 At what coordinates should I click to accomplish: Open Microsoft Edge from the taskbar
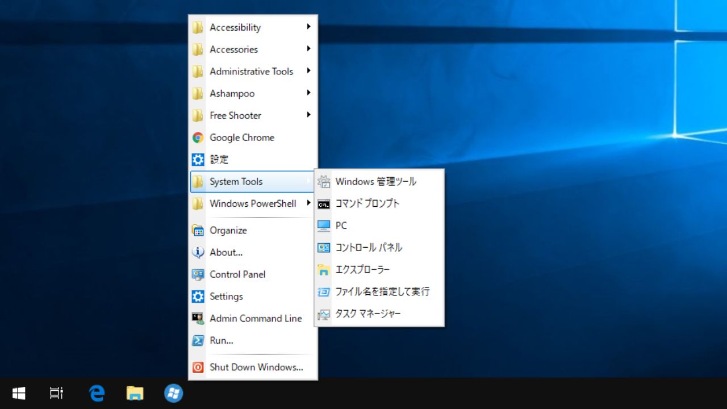coord(97,393)
